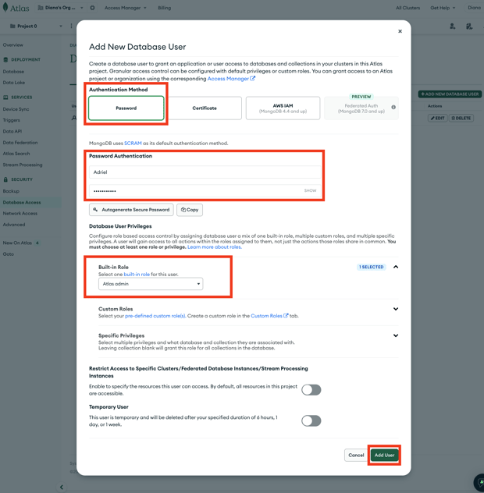Screen dimensions: 484x493
Task: Click the SCRAM link
Action: (x=133, y=144)
